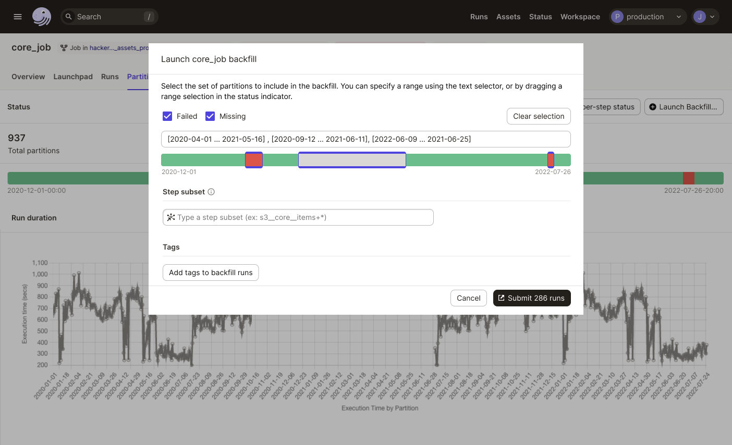Cancel the backfill dialog
Screen dimensions: 732x445
point(468,298)
